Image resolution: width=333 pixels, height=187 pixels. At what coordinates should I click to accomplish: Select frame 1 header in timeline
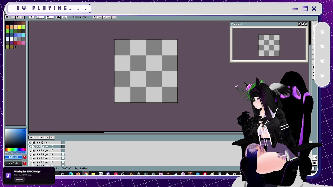[63, 143]
